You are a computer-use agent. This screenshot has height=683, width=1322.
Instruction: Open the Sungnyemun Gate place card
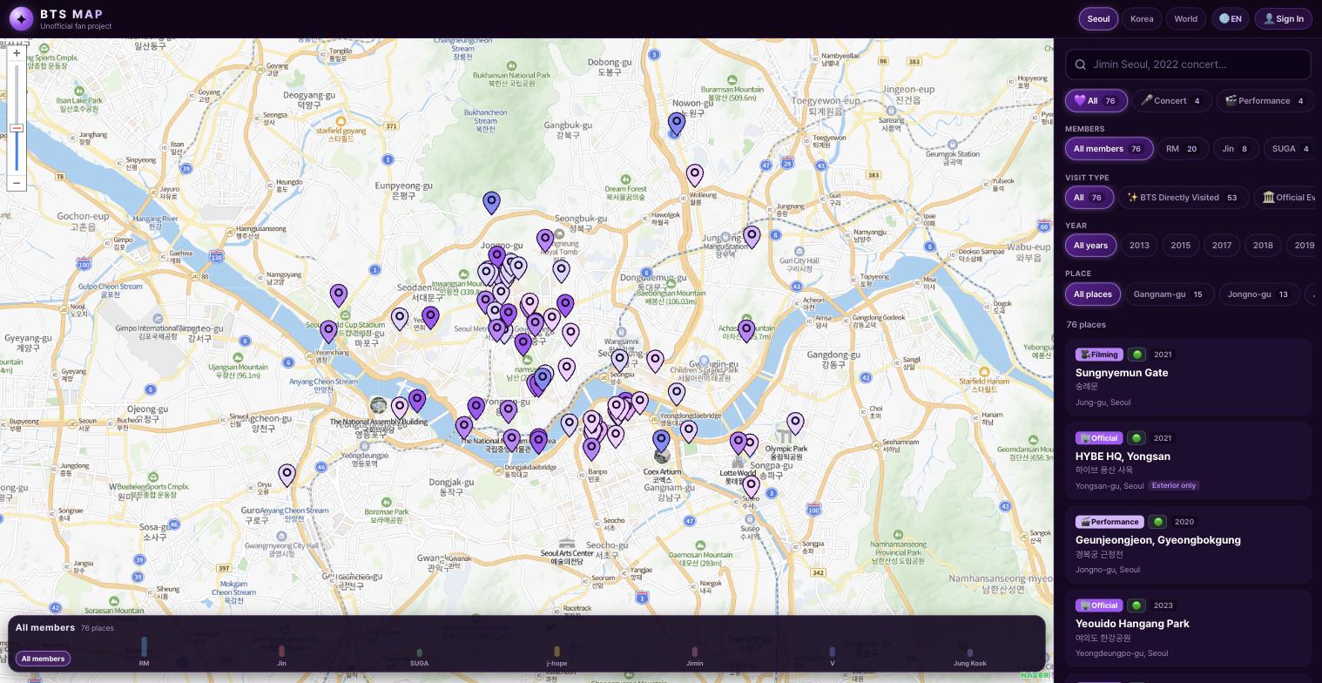(1188, 377)
